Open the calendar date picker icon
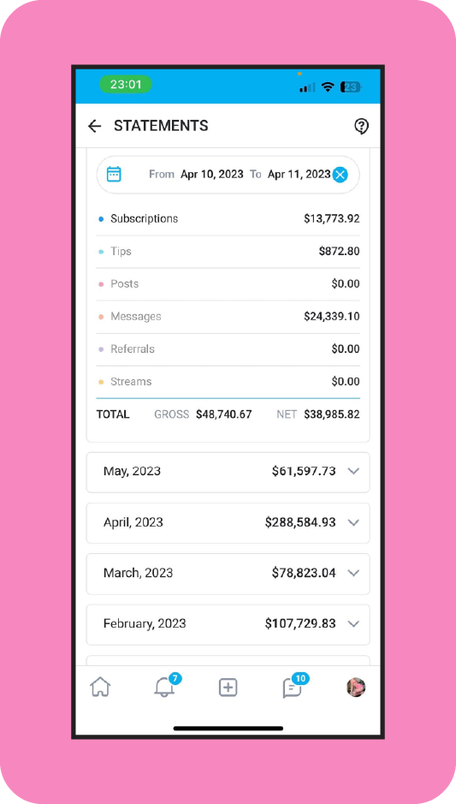 [x=114, y=175]
